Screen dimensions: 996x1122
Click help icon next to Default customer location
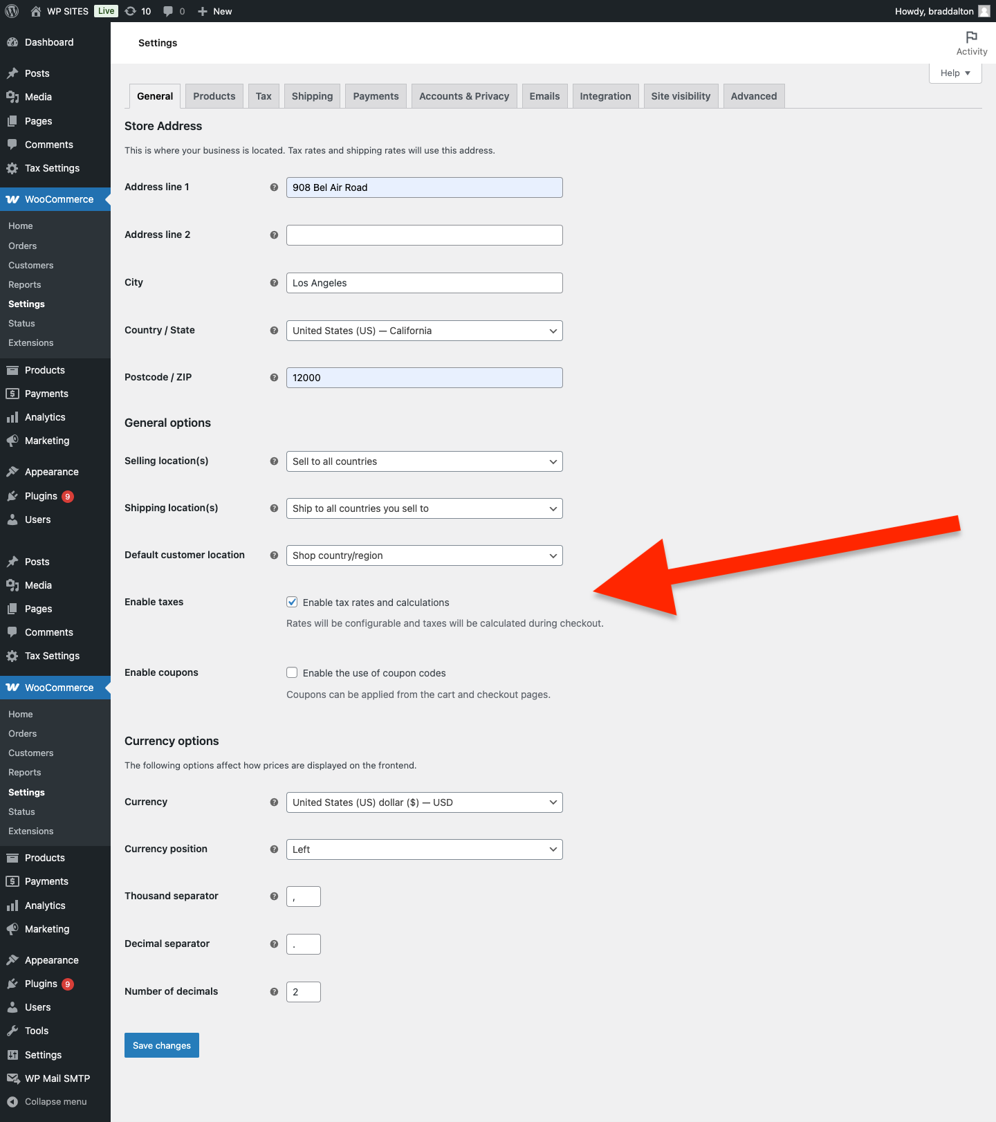274,555
